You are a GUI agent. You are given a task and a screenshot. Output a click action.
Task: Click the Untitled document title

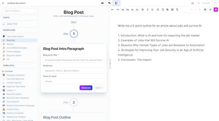point(16,3)
